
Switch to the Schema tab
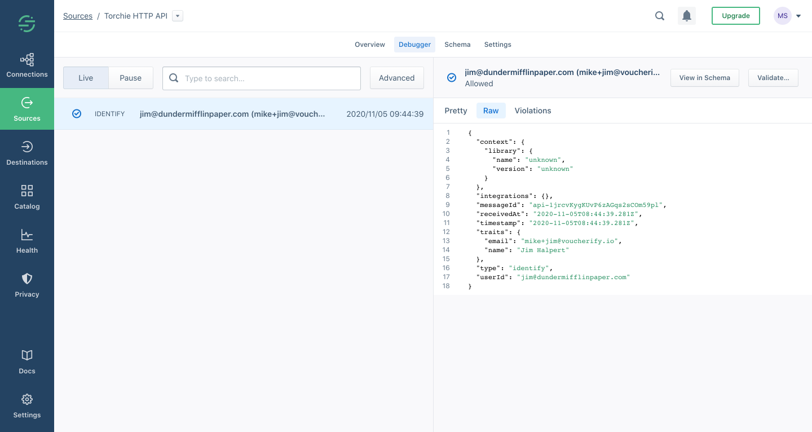tap(457, 44)
